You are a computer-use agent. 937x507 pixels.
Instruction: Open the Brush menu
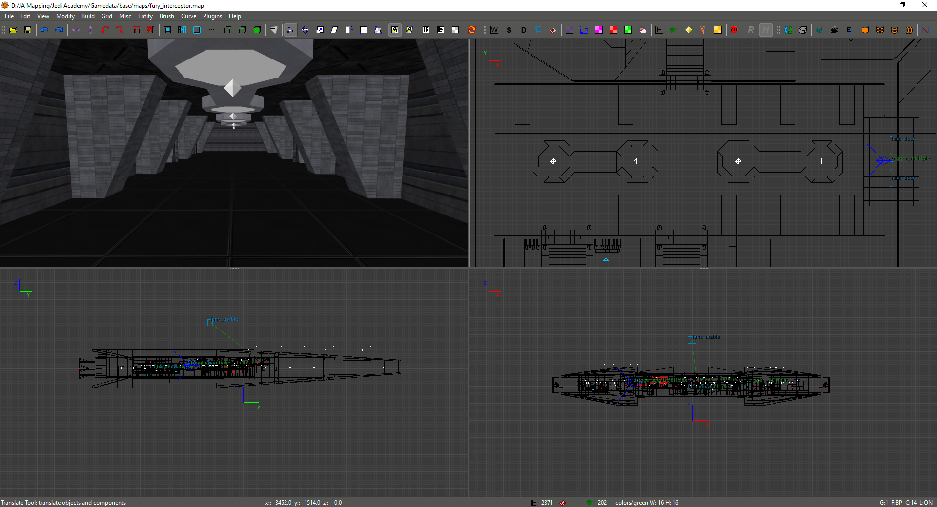[166, 16]
